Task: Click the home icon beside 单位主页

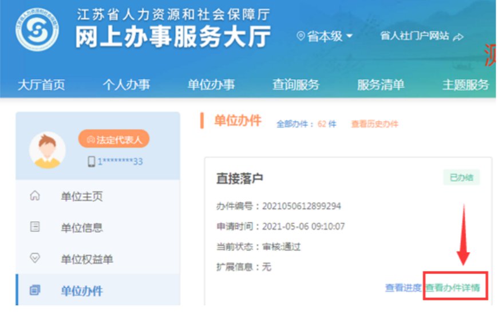Action: (x=35, y=196)
